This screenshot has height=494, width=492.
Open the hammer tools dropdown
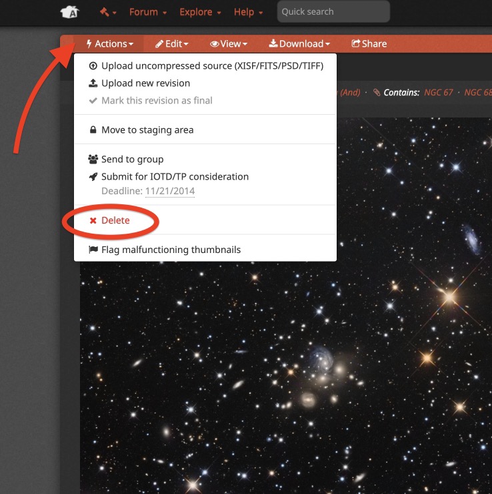pyautogui.click(x=108, y=12)
